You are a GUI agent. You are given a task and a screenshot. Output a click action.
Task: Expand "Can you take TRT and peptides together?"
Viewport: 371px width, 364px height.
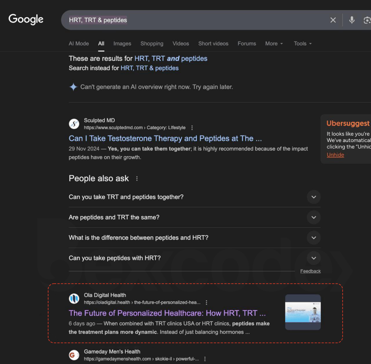point(313,197)
